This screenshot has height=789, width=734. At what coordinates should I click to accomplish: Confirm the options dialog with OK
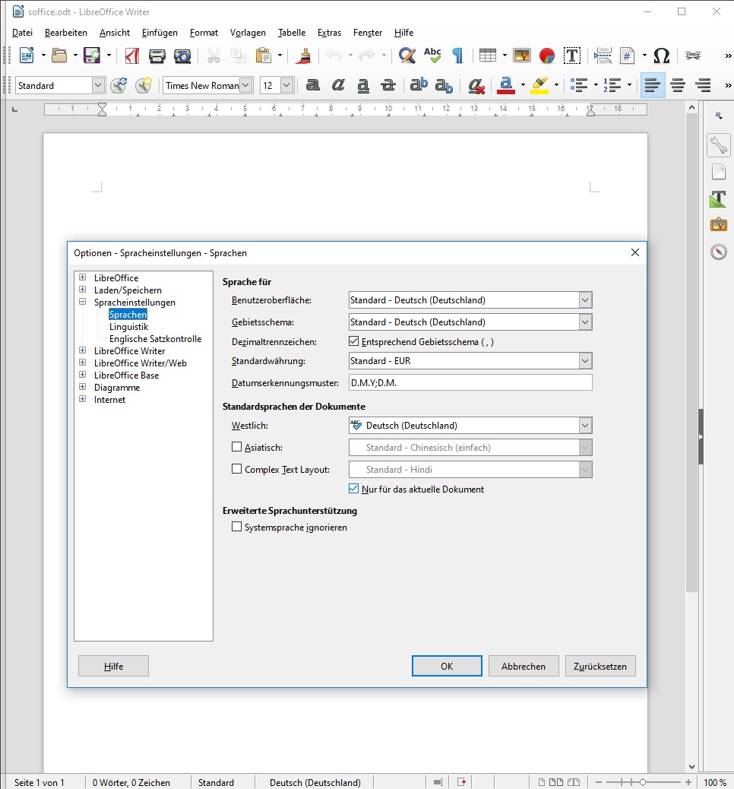tap(447, 666)
